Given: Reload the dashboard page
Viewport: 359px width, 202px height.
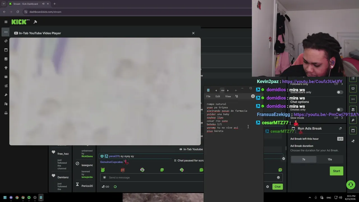Looking at the screenshot, I should 18,12.
